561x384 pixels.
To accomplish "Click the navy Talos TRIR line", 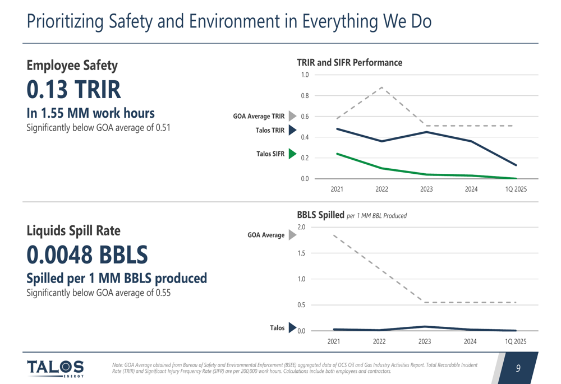I will (426, 132).
